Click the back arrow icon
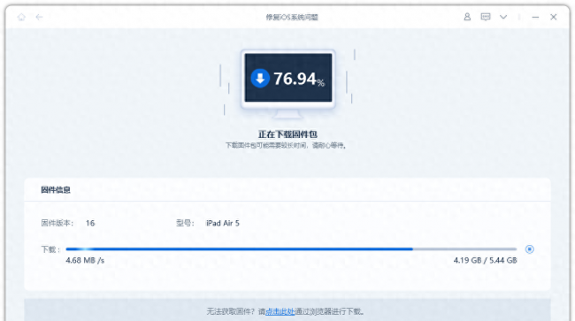The height and width of the screenshot is (321, 575). (x=39, y=17)
